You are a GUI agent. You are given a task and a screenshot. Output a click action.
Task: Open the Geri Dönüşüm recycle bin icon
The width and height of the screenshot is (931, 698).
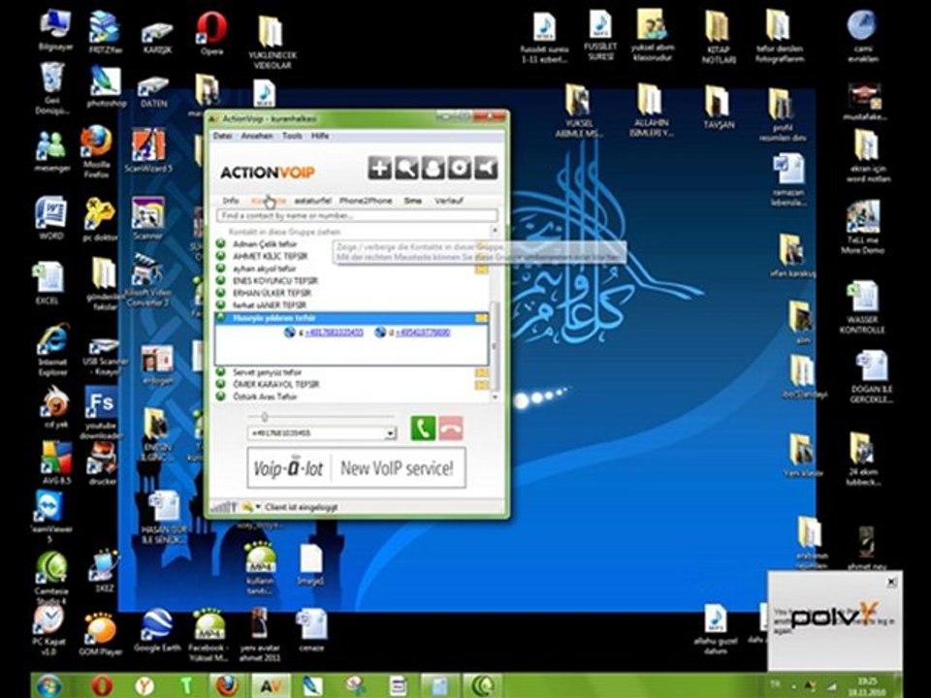pos(52,88)
